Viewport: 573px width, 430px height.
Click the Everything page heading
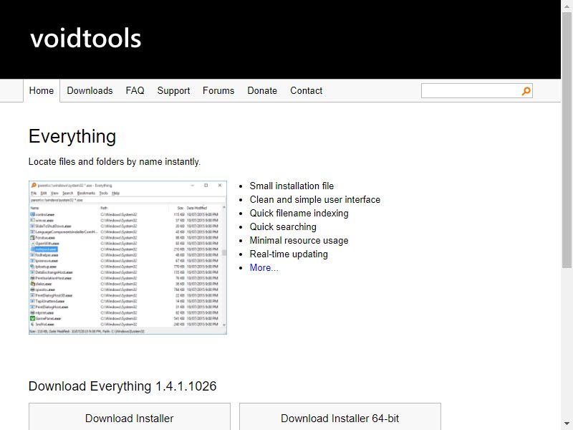click(x=72, y=137)
